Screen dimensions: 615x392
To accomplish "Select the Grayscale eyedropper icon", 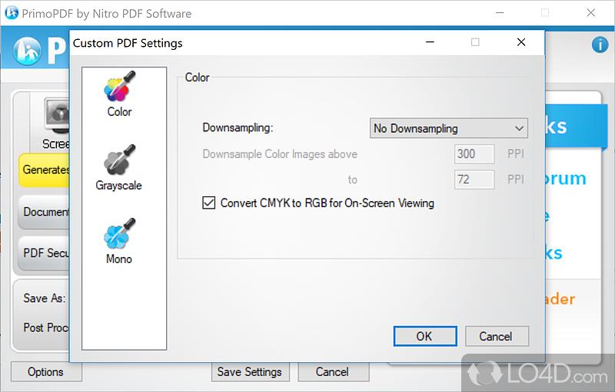I will pyautogui.click(x=120, y=160).
